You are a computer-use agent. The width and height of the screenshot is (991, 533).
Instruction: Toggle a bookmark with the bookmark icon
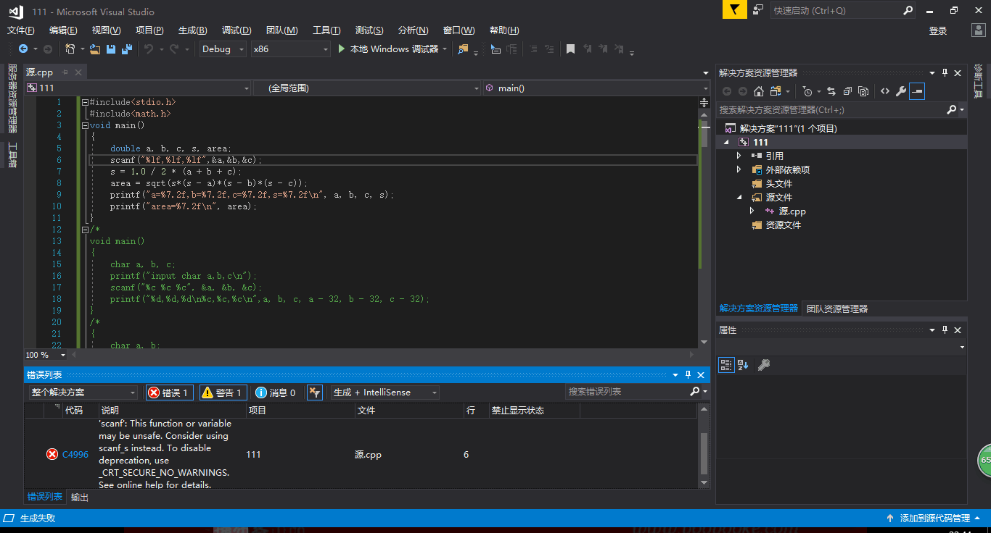coord(571,49)
